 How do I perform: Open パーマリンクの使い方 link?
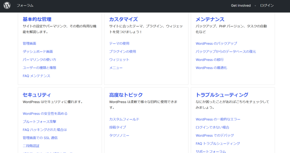tap(39, 60)
